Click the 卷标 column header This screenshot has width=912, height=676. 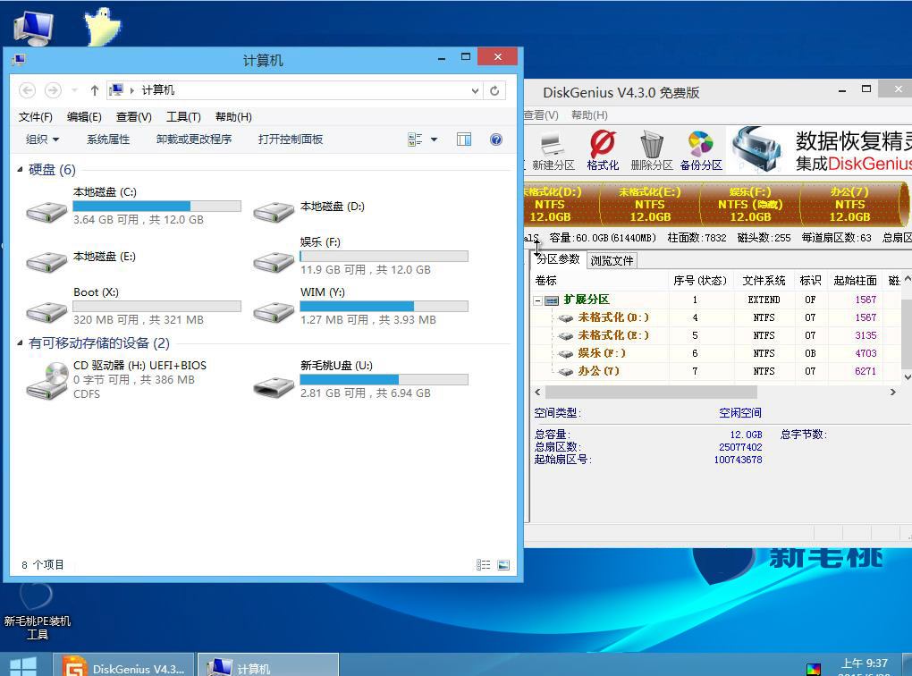pyautogui.click(x=600, y=281)
